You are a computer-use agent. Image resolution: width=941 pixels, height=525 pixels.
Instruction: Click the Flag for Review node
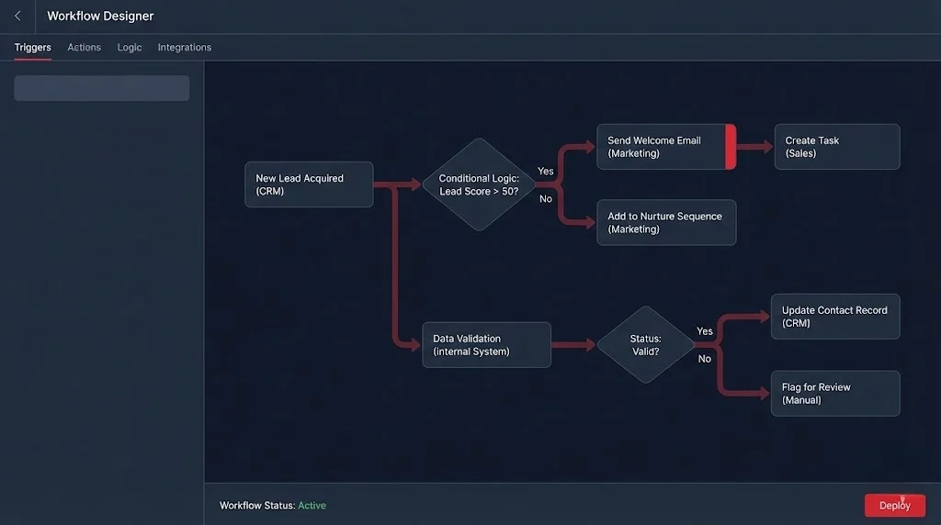pyautogui.click(x=834, y=394)
